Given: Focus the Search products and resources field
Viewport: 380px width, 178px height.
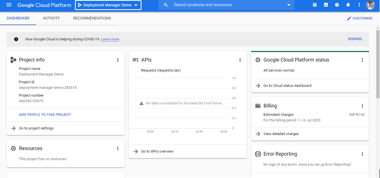Looking at the screenshot, I should pos(226,5).
